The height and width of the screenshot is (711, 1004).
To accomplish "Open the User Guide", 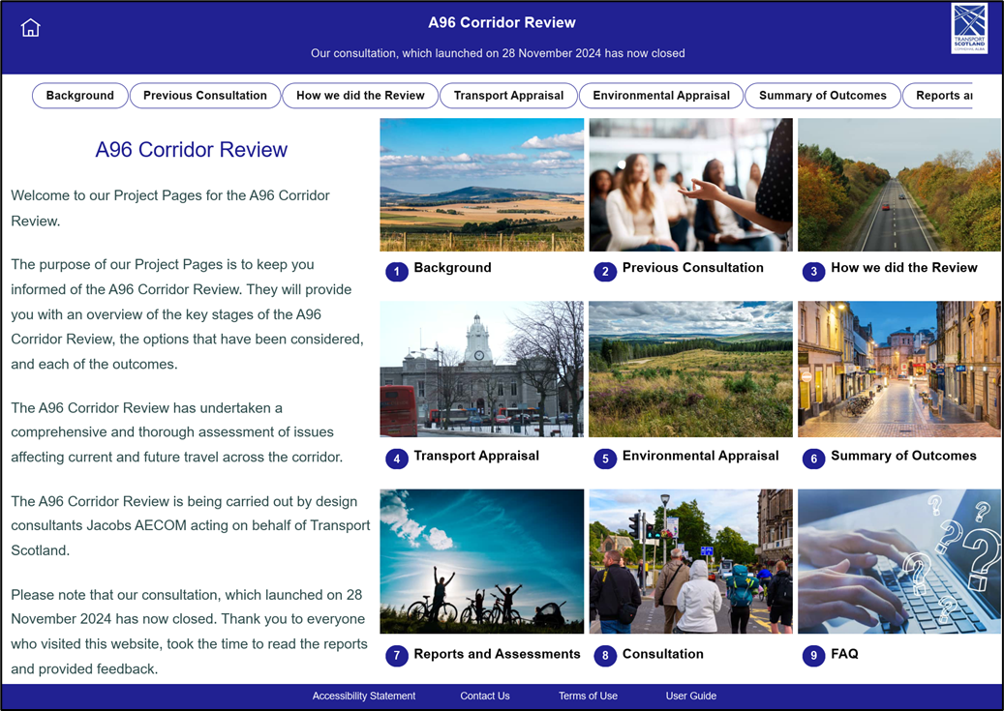I will pyautogui.click(x=689, y=696).
